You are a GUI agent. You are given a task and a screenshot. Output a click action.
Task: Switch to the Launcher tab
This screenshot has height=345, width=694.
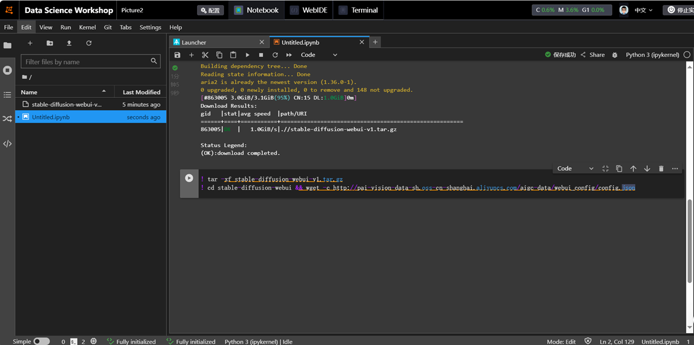pyautogui.click(x=194, y=42)
